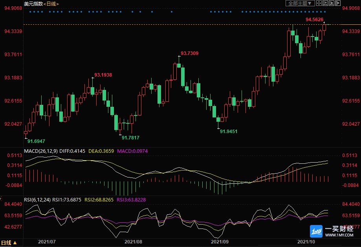Screen dimensions: 361x247
Task: Click the right-pointing triangle chart expand icon
Action: pos(331,3)
